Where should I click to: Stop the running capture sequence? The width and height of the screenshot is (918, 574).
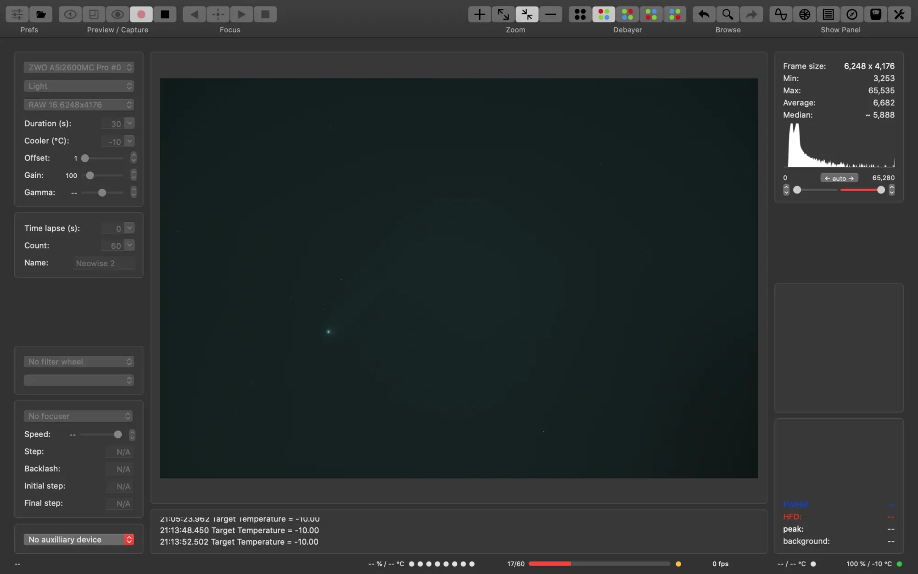[x=165, y=14]
